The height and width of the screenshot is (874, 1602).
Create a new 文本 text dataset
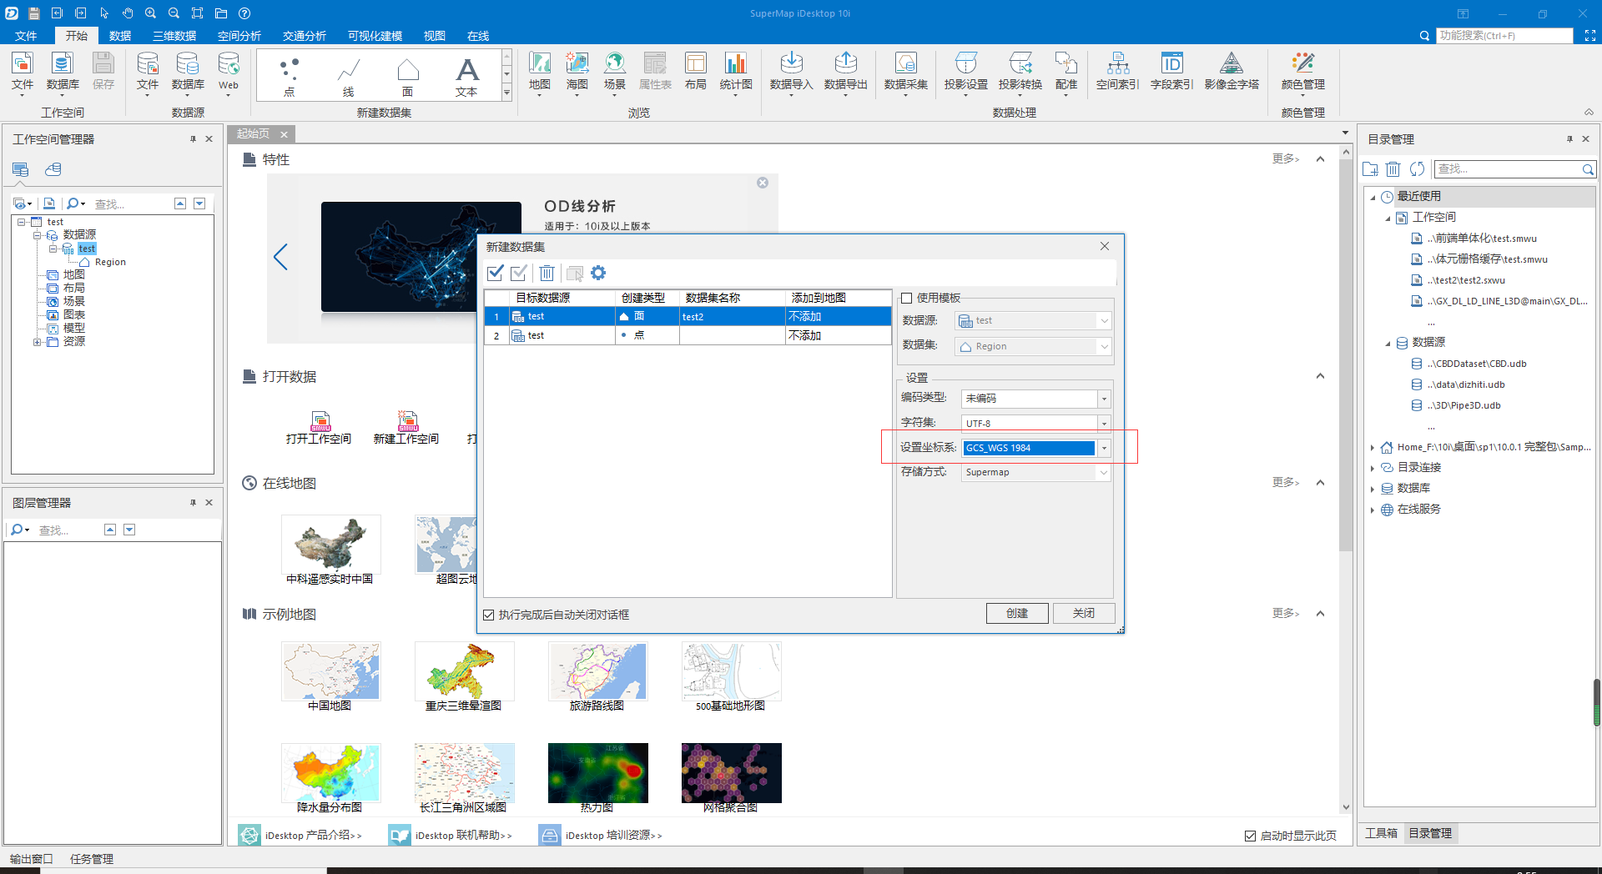coord(466,77)
